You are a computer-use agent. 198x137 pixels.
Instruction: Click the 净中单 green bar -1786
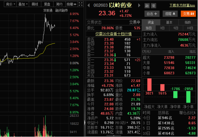tap(175, 95)
